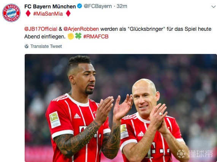Open the FC Bayern München display name

click(x=50, y=6)
